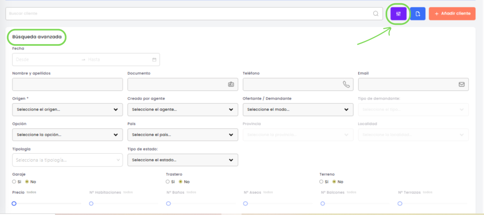This screenshot has width=484, height=215.
Task: Select Sí for Garaje
Action: (14, 182)
